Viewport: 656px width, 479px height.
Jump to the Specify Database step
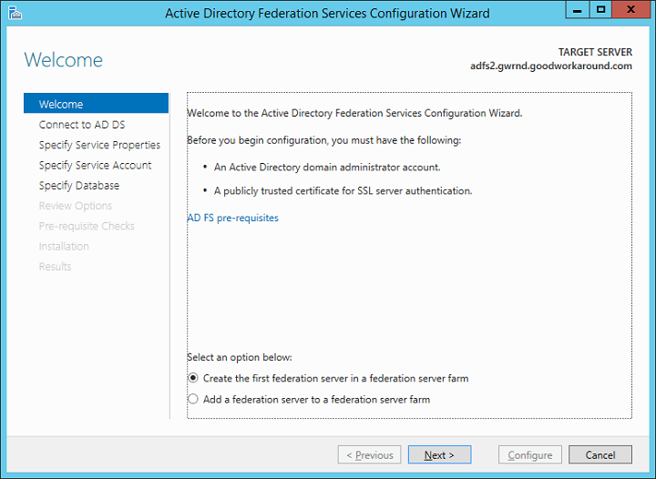coord(79,186)
